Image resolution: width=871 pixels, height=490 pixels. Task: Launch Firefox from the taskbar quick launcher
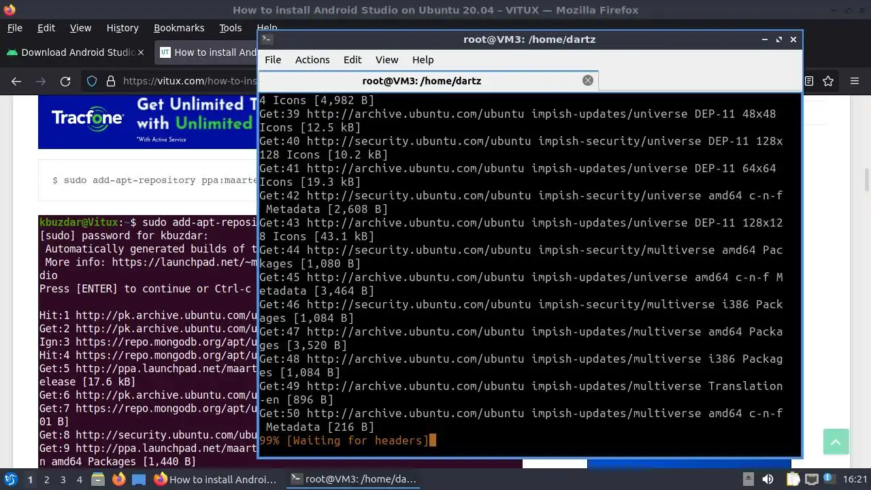[x=118, y=479]
